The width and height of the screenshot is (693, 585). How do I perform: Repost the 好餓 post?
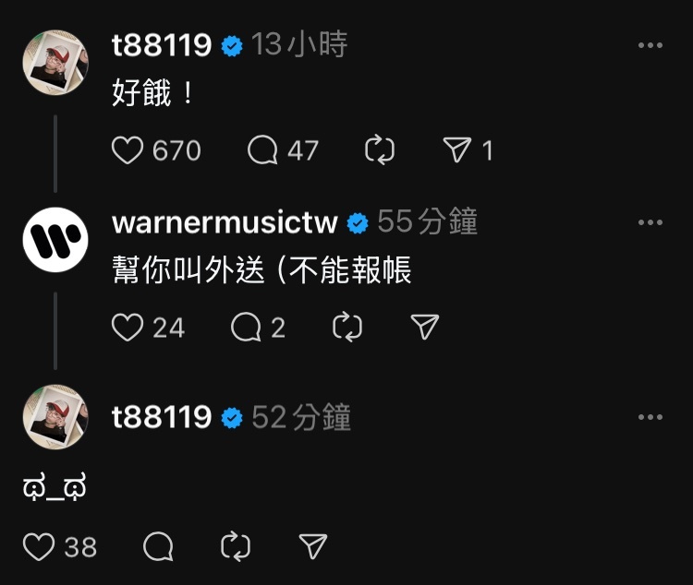[x=380, y=150]
